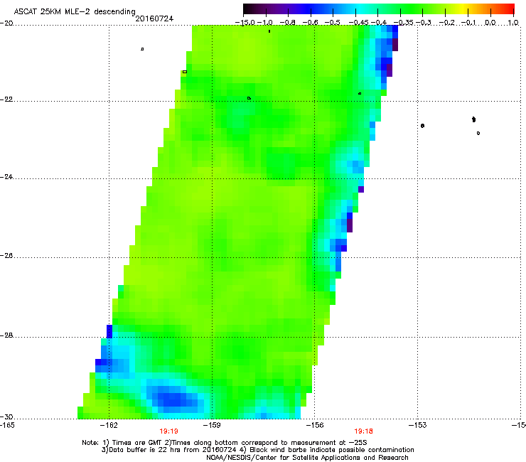Click the -0.2 color scale label
The width and height of the screenshot is (526, 462).
[x=446, y=23]
